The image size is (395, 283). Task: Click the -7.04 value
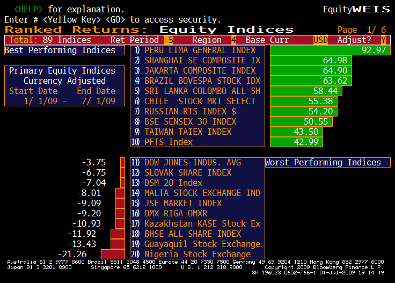[94, 183]
